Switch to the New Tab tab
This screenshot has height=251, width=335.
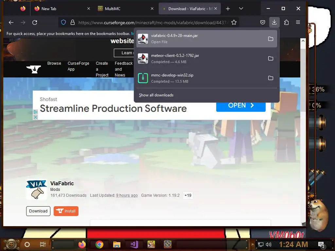pos(62,8)
